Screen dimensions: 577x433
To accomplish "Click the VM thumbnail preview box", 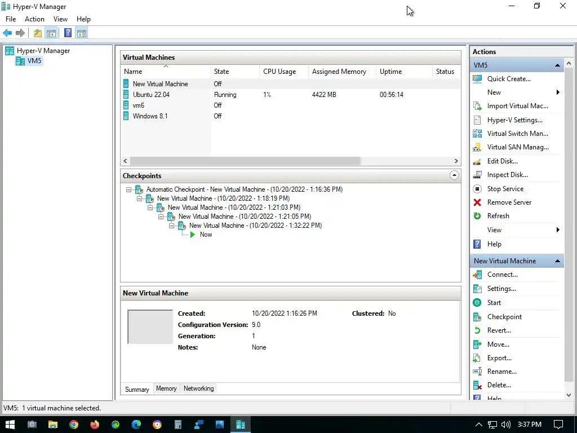I will click(x=150, y=326).
